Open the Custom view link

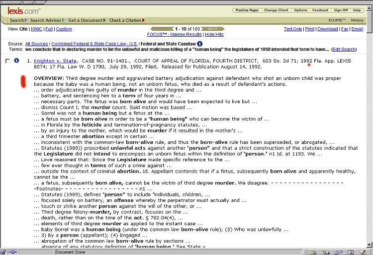[64, 29]
